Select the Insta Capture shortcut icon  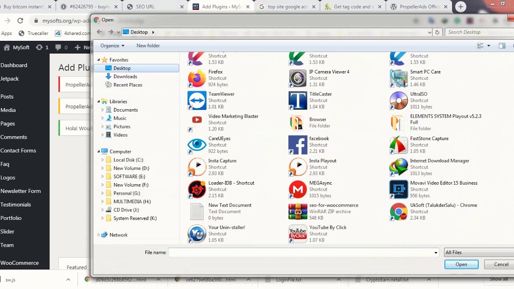point(197,167)
